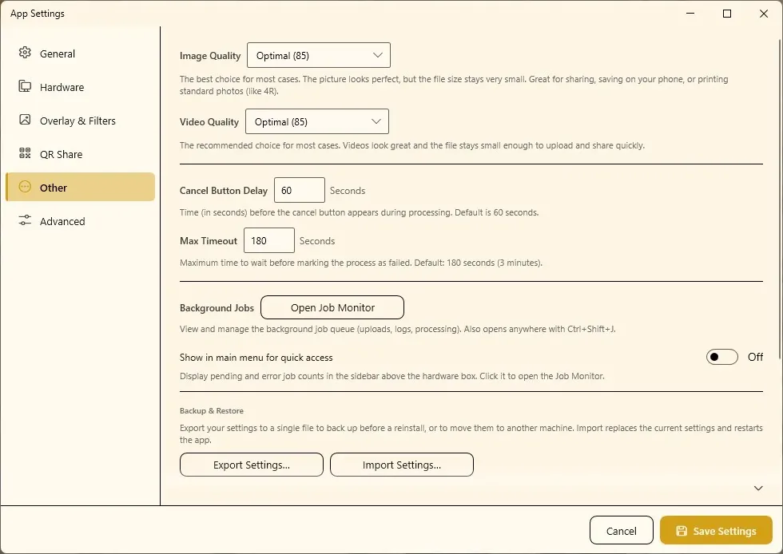Click the Advanced sliders icon
Image resolution: width=783 pixels, height=554 pixels.
point(25,220)
